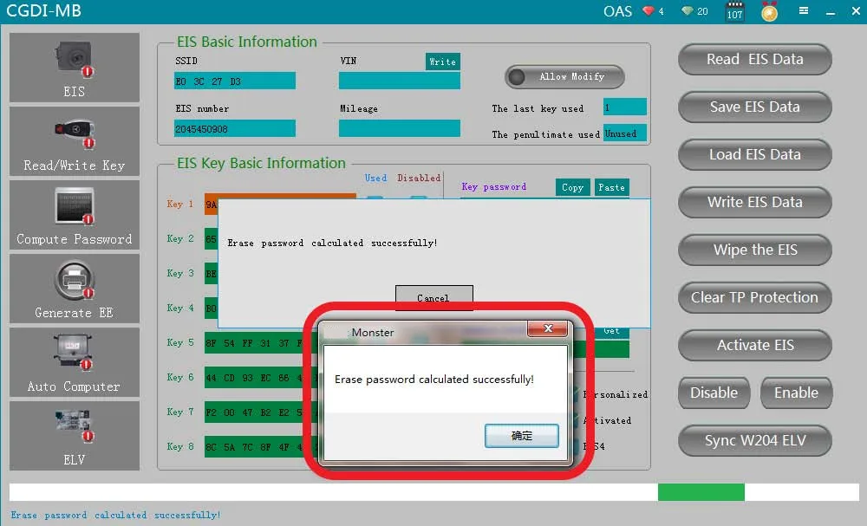Click the green gem points icon
The image size is (867, 526).
pos(688,11)
